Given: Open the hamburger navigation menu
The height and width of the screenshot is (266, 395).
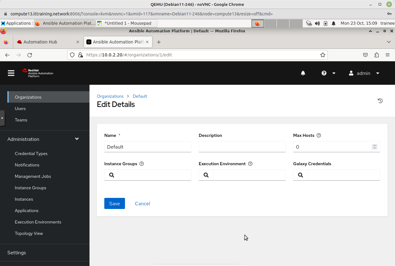Looking at the screenshot, I should 11,73.
